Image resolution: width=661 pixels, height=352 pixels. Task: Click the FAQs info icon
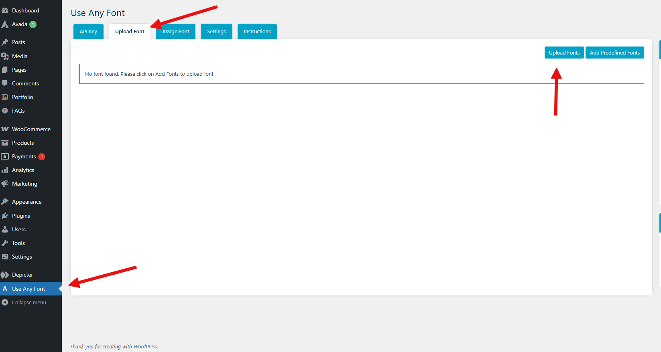click(x=5, y=111)
